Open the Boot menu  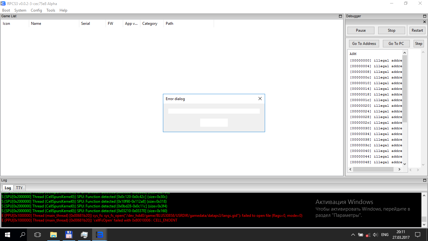click(6, 10)
